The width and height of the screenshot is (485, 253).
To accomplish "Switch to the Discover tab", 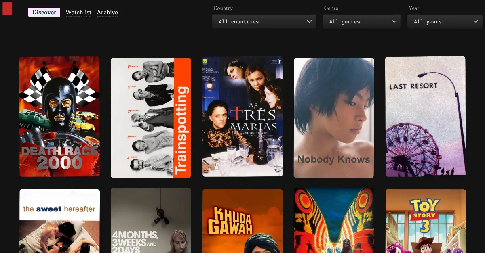I will click(x=44, y=12).
